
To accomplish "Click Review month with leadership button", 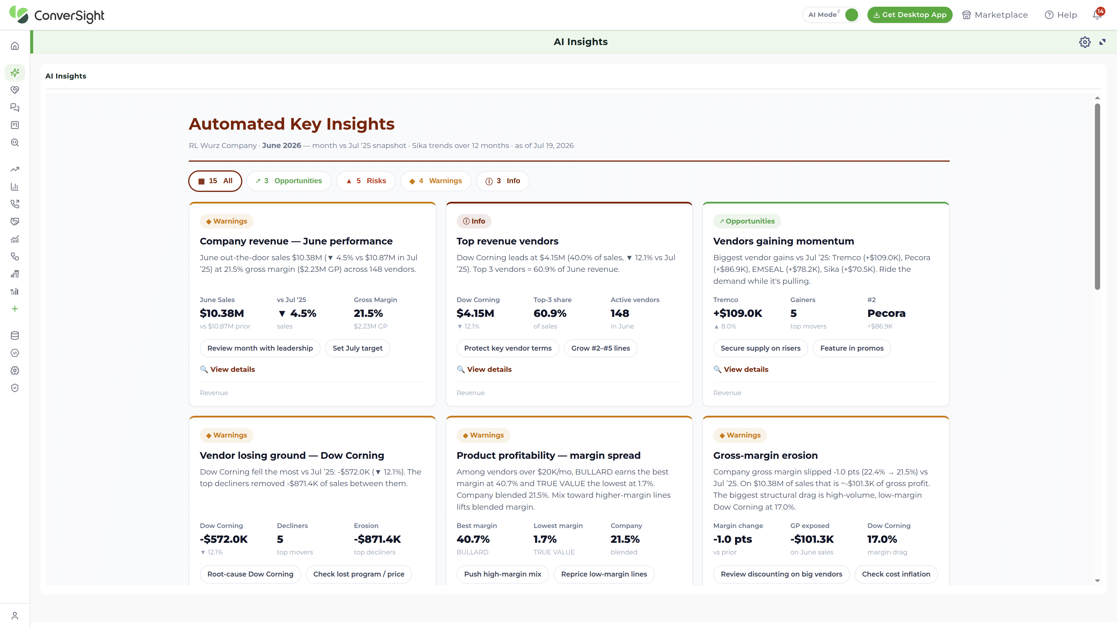I will tap(260, 348).
